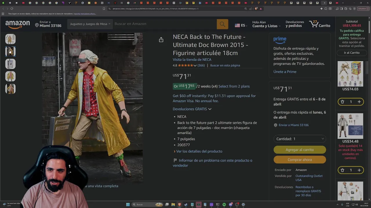
Task: Click 'Importar marcadores ahora' in bookmarks bar
Action: tap(85, 14)
